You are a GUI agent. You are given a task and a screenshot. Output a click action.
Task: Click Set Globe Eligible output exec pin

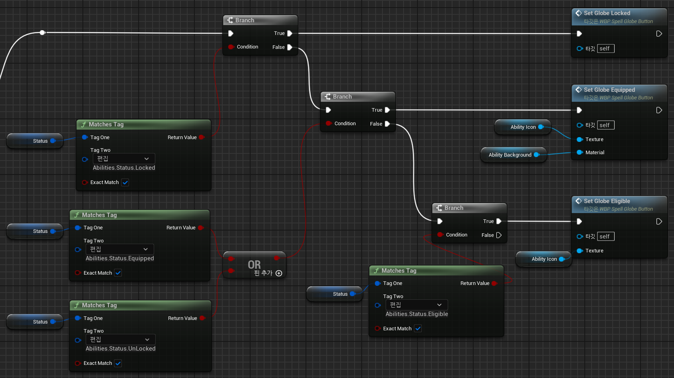tap(659, 221)
